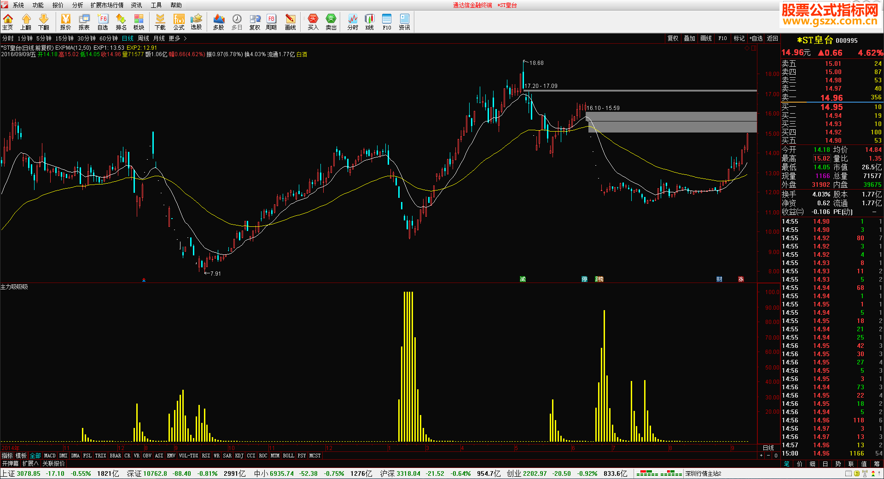This screenshot has width=884, height=479.
Task: Click the 关联报价 related quotes tab
Action: coord(54,463)
